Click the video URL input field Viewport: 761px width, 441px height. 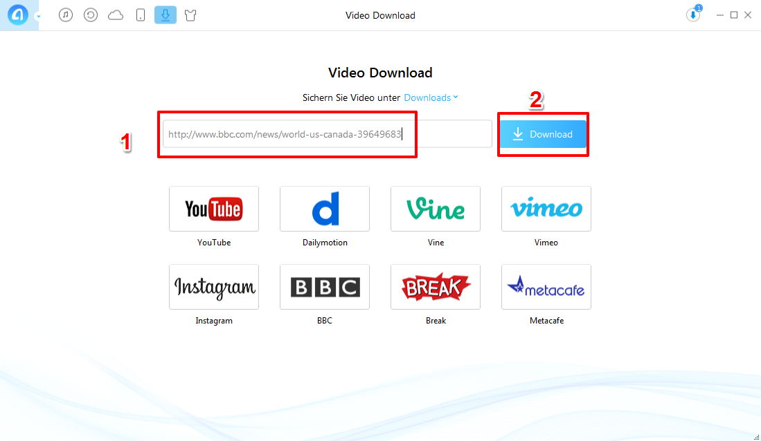327,134
